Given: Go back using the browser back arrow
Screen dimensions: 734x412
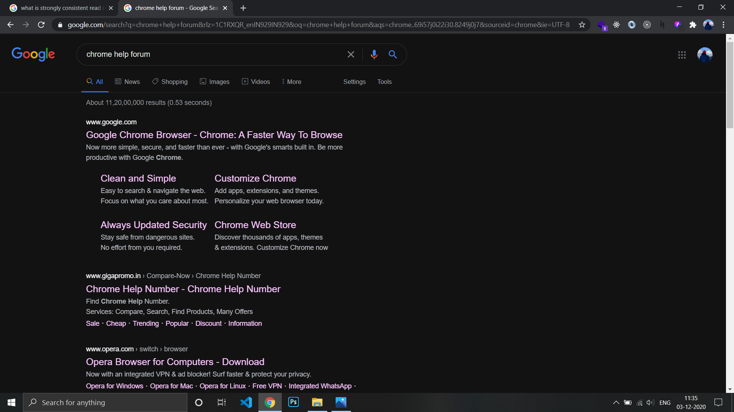Looking at the screenshot, I should point(10,25).
